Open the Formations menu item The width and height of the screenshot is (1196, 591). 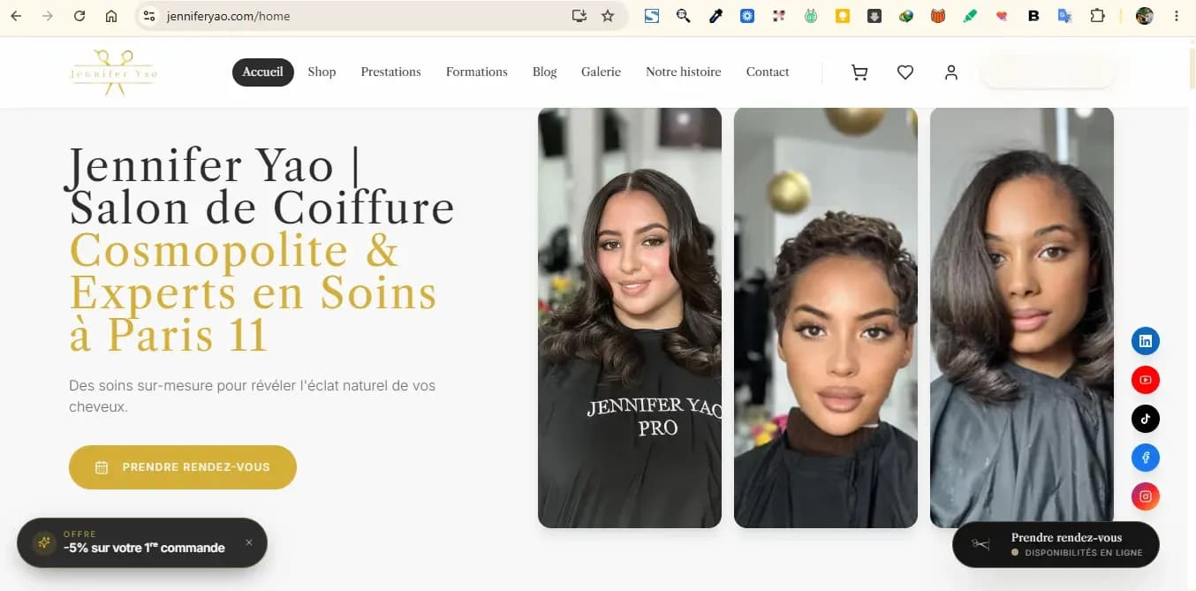coord(477,72)
